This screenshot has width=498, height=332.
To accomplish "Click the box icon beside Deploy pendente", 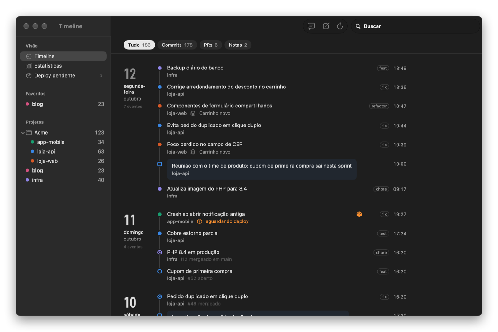I will click(x=29, y=76).
